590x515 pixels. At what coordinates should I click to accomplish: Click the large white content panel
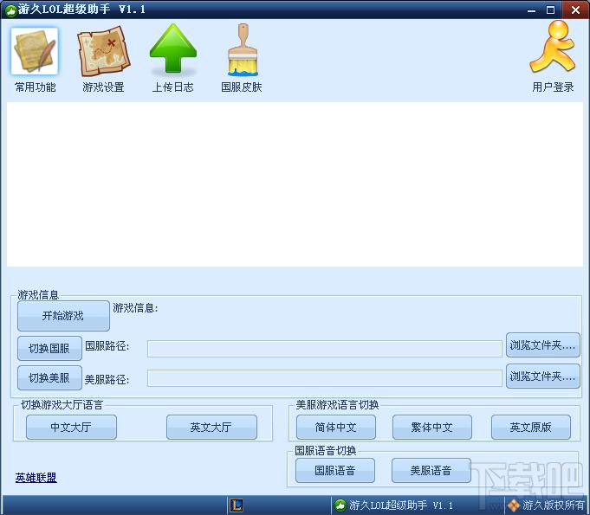point(295,184)
